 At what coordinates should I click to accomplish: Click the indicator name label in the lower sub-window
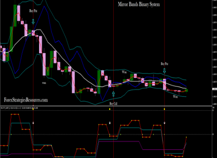pos(19,108)
